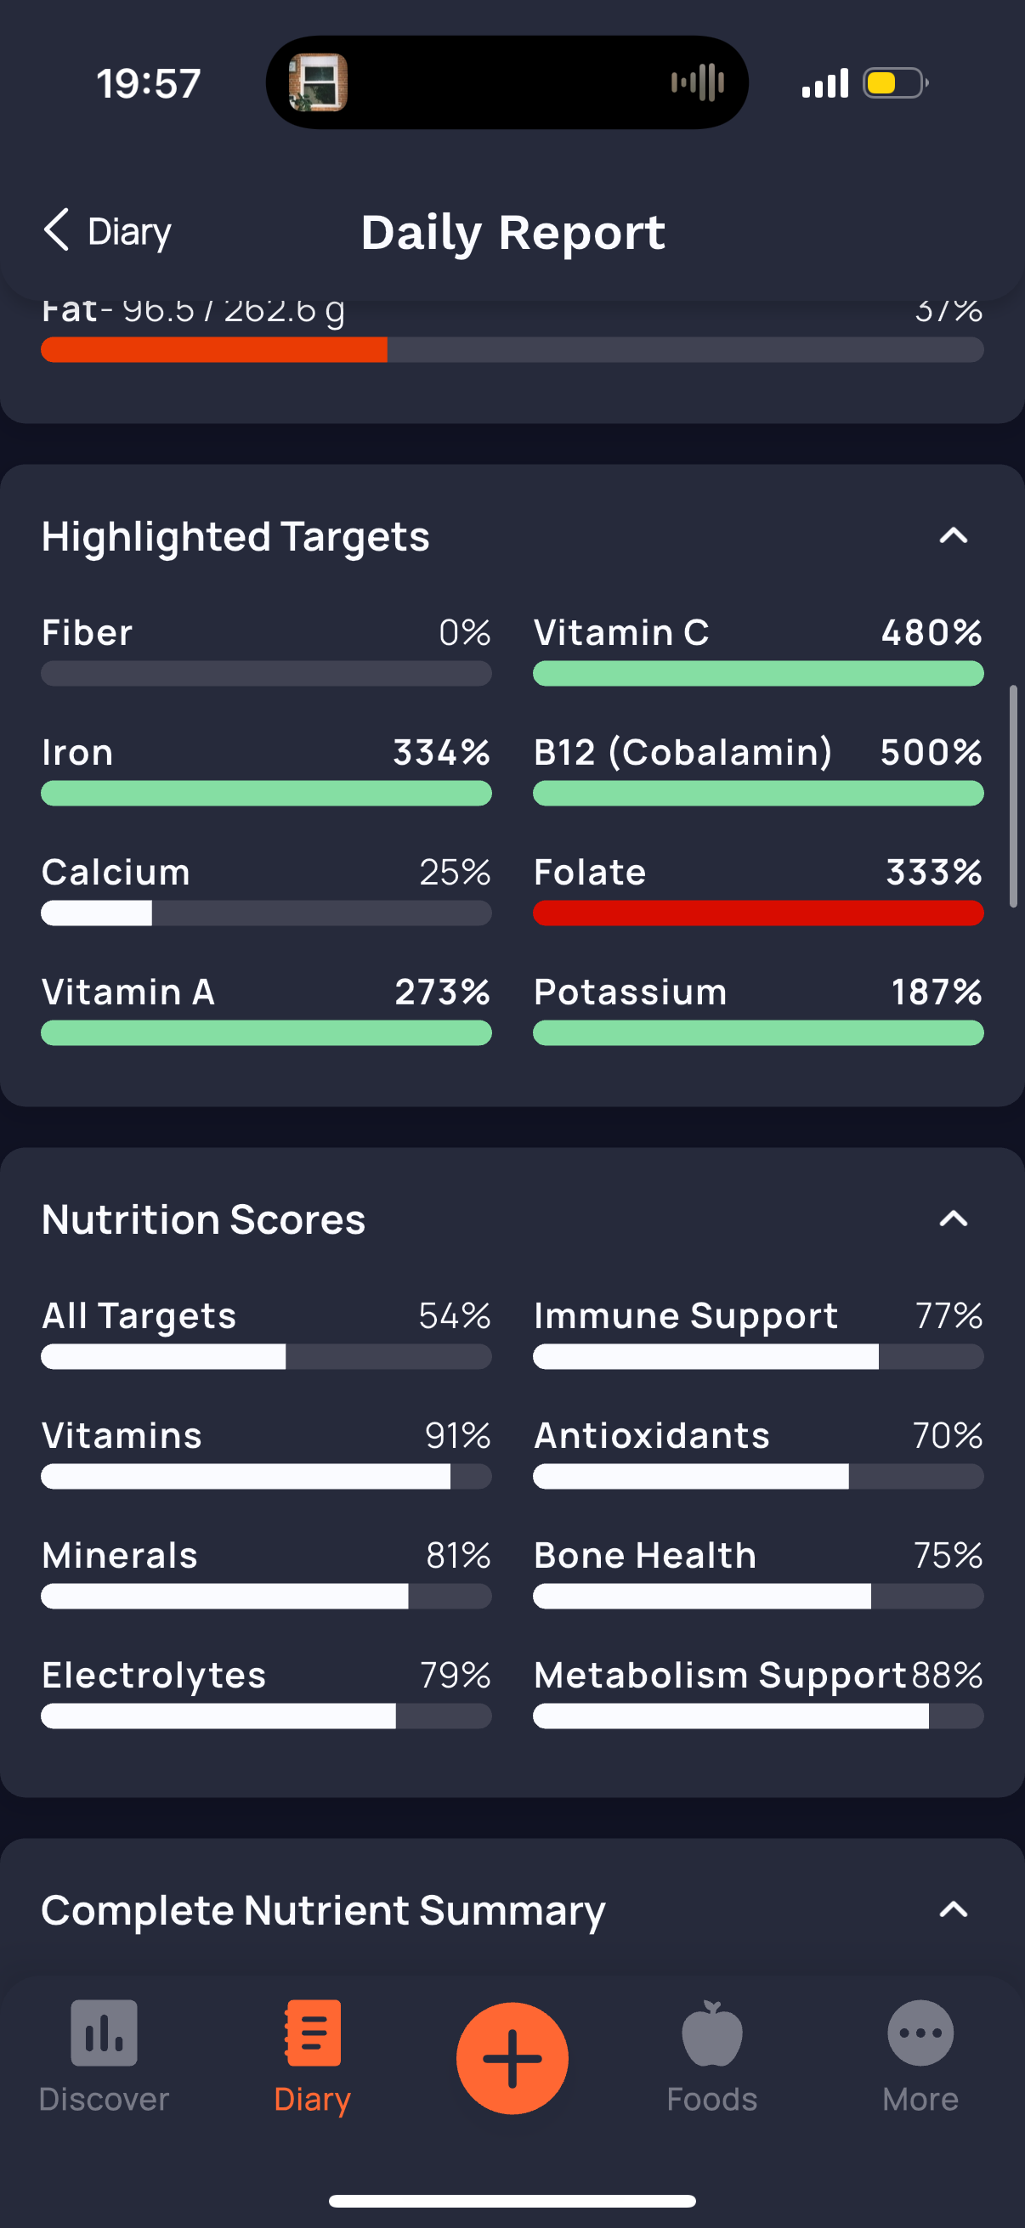Open the Foods apple icon
Viewport: 1025px width, 2228px height.
(x=712, y=2033)
